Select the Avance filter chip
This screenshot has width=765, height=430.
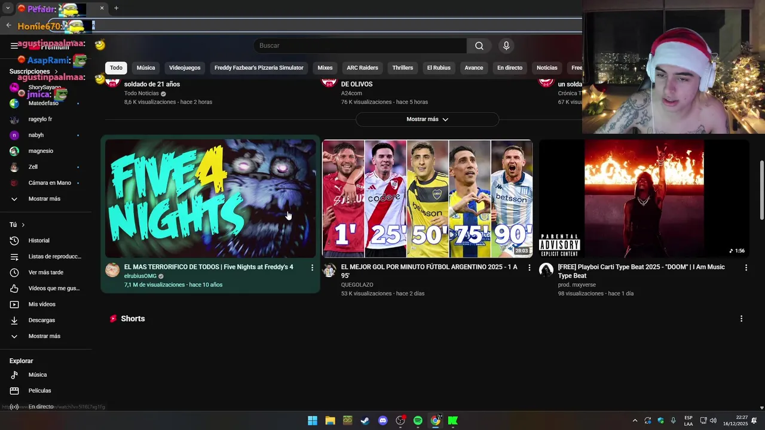[474, 67]
